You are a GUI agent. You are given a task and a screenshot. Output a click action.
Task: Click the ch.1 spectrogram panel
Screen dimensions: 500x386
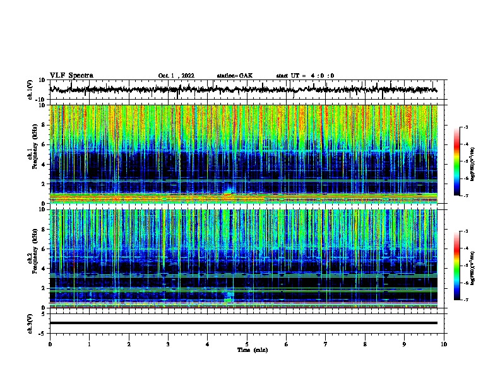coord(244,154)
